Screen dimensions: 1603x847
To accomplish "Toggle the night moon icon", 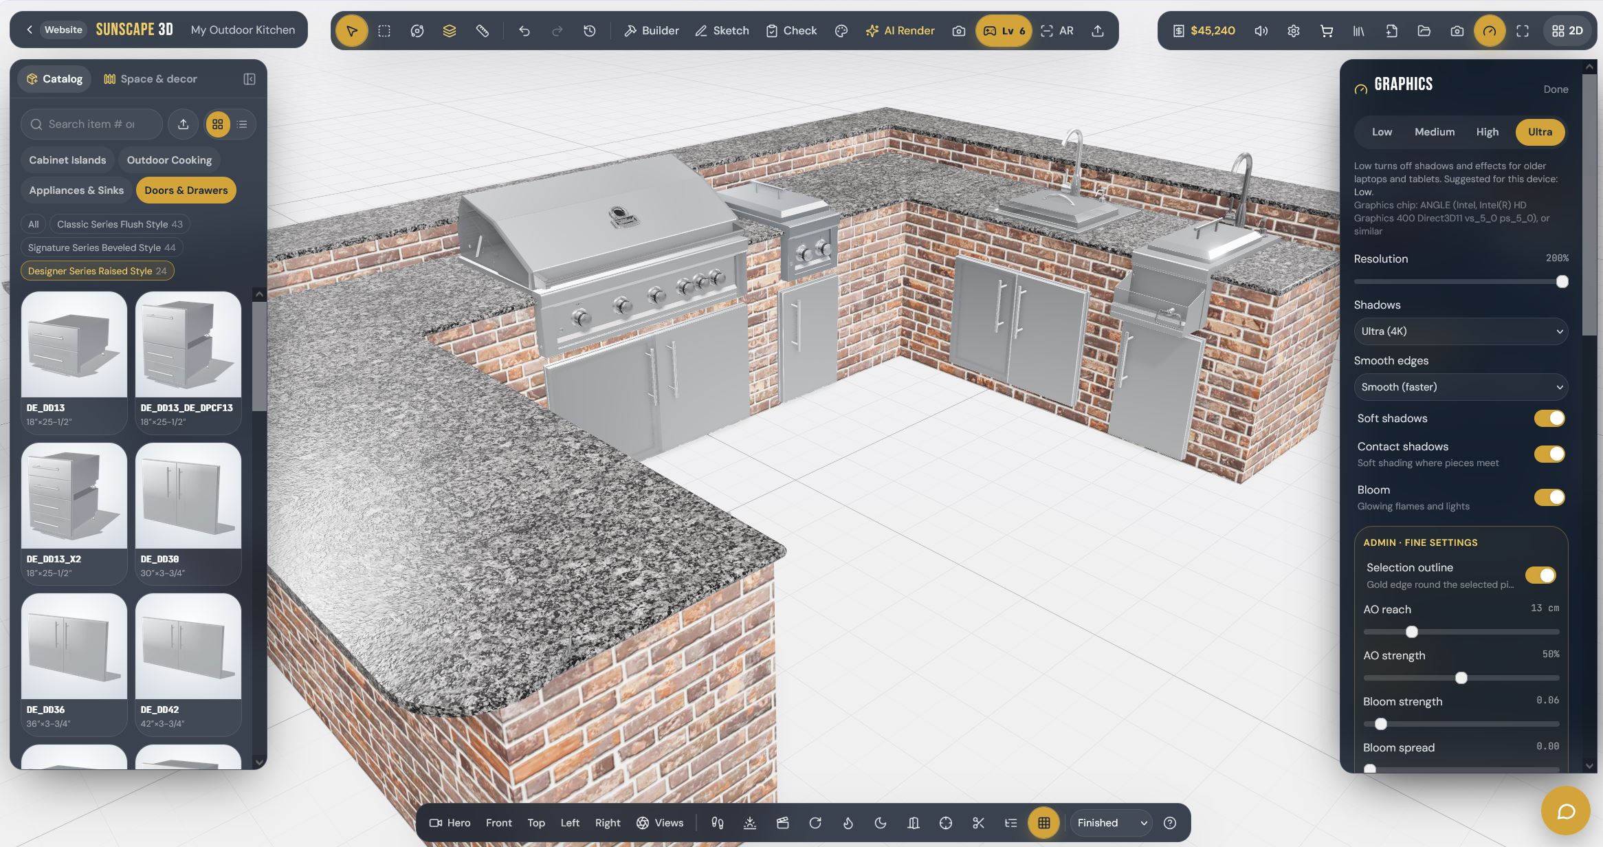I will click(x=881, y=823).
